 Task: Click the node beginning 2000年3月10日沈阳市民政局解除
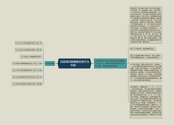coord(110,64)
